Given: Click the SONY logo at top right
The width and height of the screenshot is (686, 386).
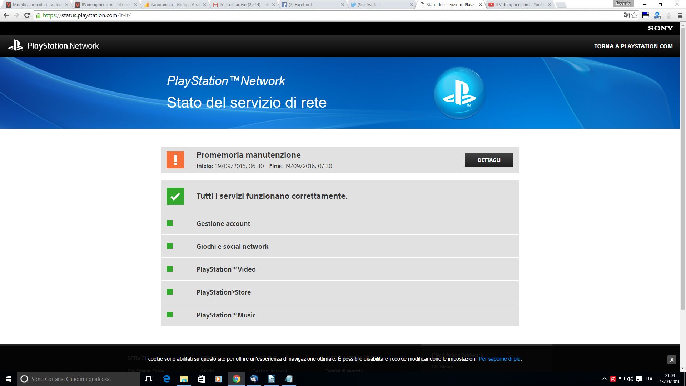Looking at the screenshot, I should pos(660,28).
